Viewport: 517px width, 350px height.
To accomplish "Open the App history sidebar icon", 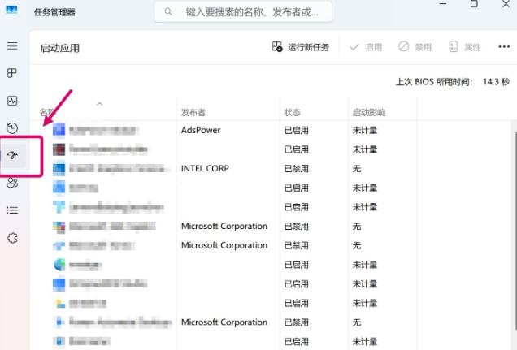I will [12, 128].
